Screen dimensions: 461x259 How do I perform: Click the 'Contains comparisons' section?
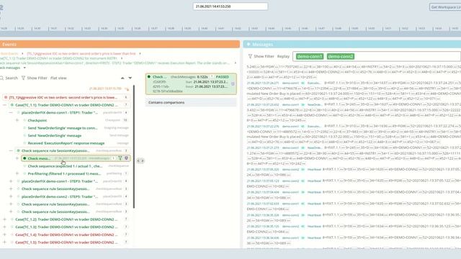click(191, 102)
